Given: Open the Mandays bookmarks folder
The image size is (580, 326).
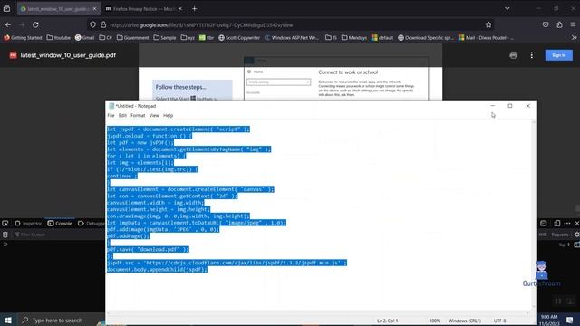Looking at the screenshot, I should point(354,38).
